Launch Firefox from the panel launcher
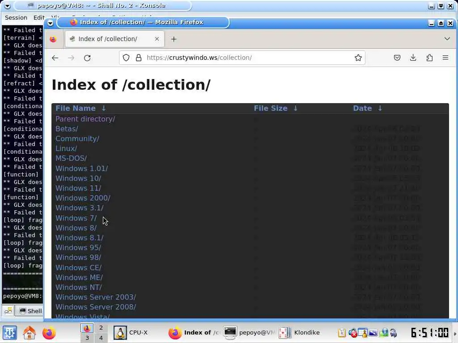Image resolution: width=458 pixels, height=343 pixels. click(x=49, y=333)
